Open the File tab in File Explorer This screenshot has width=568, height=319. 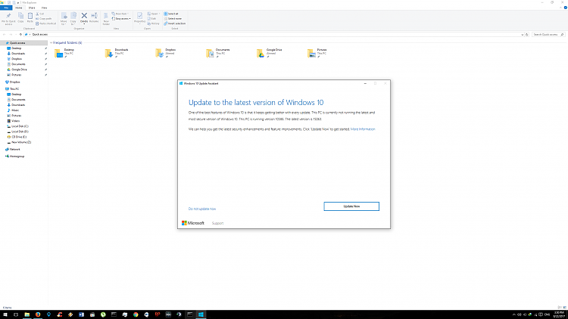point(6,8)
